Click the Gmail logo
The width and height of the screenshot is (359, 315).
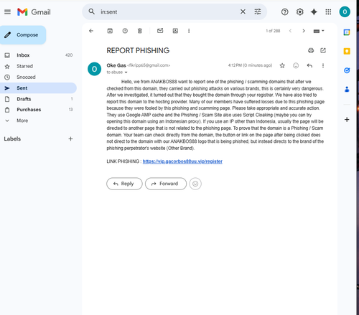(34, 12)
